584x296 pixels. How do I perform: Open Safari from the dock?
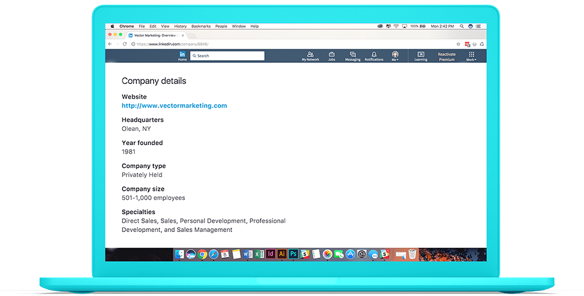point(214,254)
